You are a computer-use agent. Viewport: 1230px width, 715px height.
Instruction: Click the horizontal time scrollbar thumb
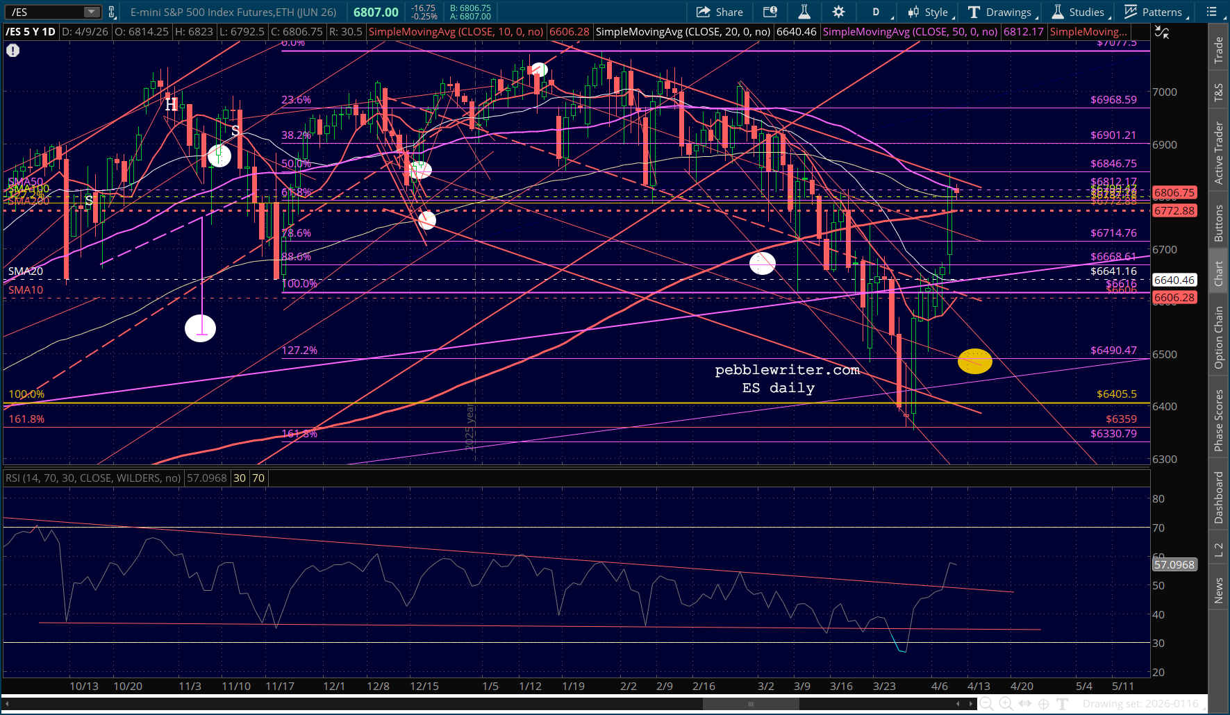click(x=750, y=704)
